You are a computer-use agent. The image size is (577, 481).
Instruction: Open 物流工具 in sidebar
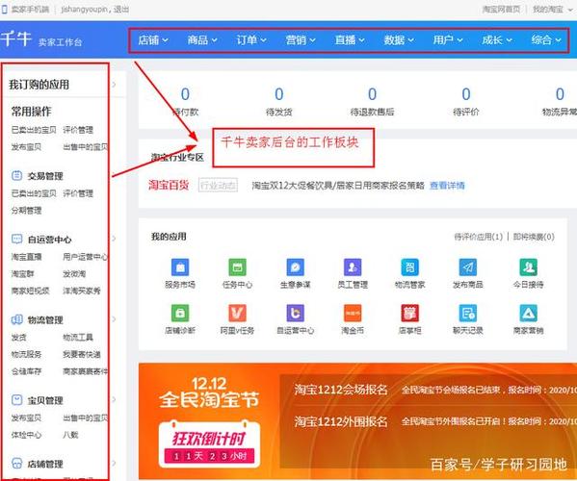tap(78, 337)
